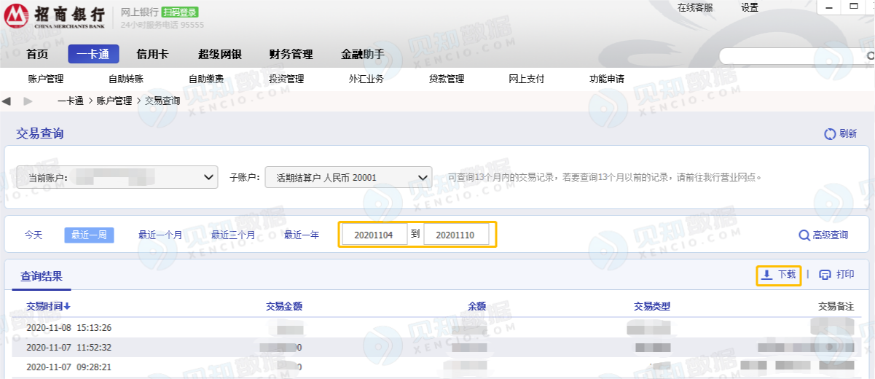
Task: Click the magnifier icon for 高级查询
Action: [x=804, y=235]
